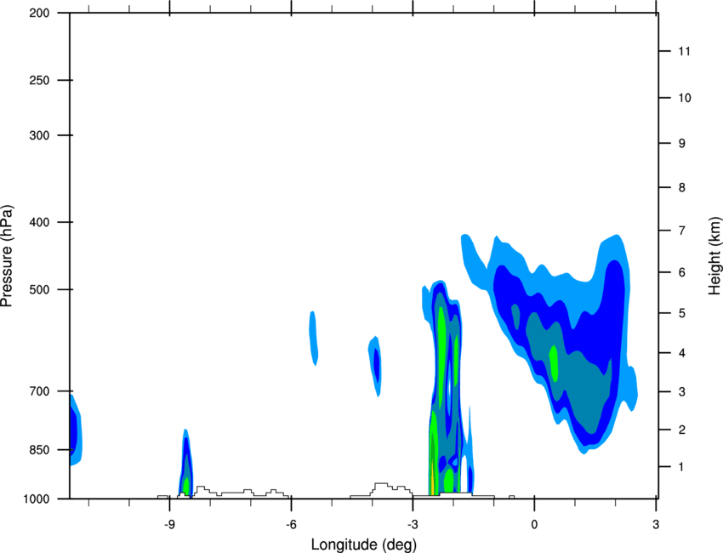This screenshot has height=553, width=723.
Task: Click the 2 km height label
Action: point(682,430)
